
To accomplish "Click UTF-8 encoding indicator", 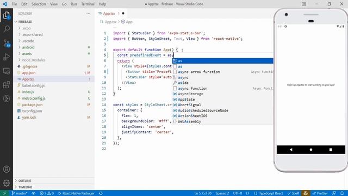I will 238,193.
